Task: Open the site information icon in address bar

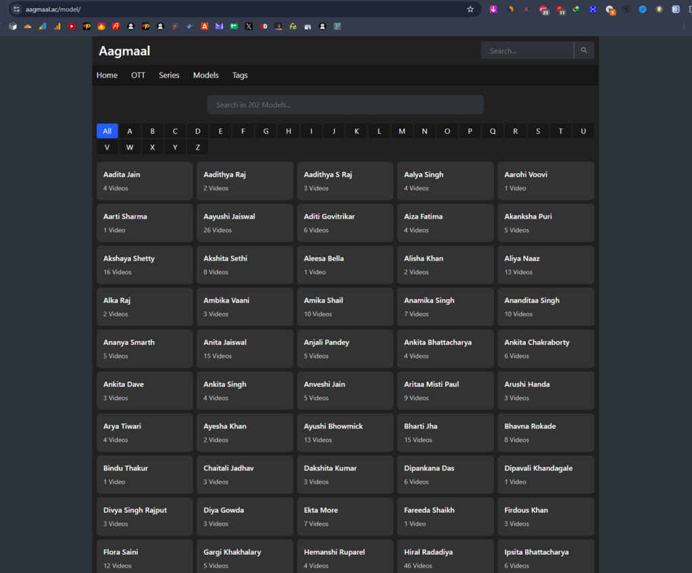Action: coord(16,9)
